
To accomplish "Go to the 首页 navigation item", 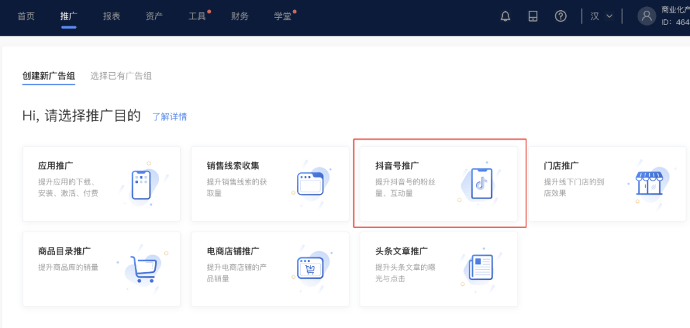I will (26, 17).
